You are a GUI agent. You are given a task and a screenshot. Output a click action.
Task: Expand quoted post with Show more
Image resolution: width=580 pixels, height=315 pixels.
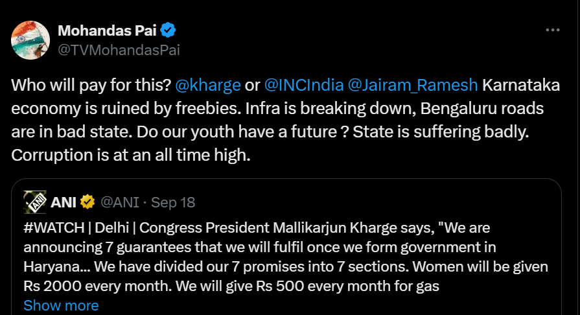coord(61,305)
